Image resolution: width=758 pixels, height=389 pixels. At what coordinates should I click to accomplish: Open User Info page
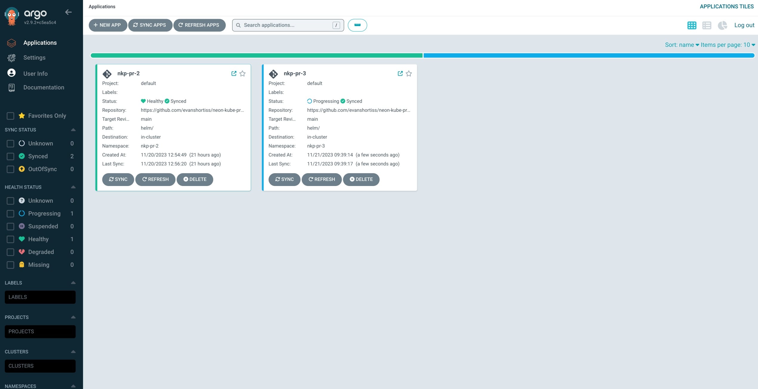coord(35,73)
